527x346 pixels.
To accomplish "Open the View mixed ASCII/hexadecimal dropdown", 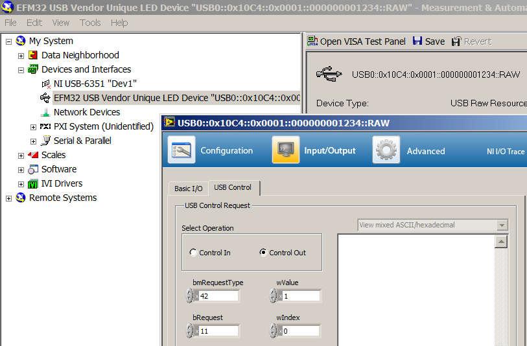I will [502, 225].
